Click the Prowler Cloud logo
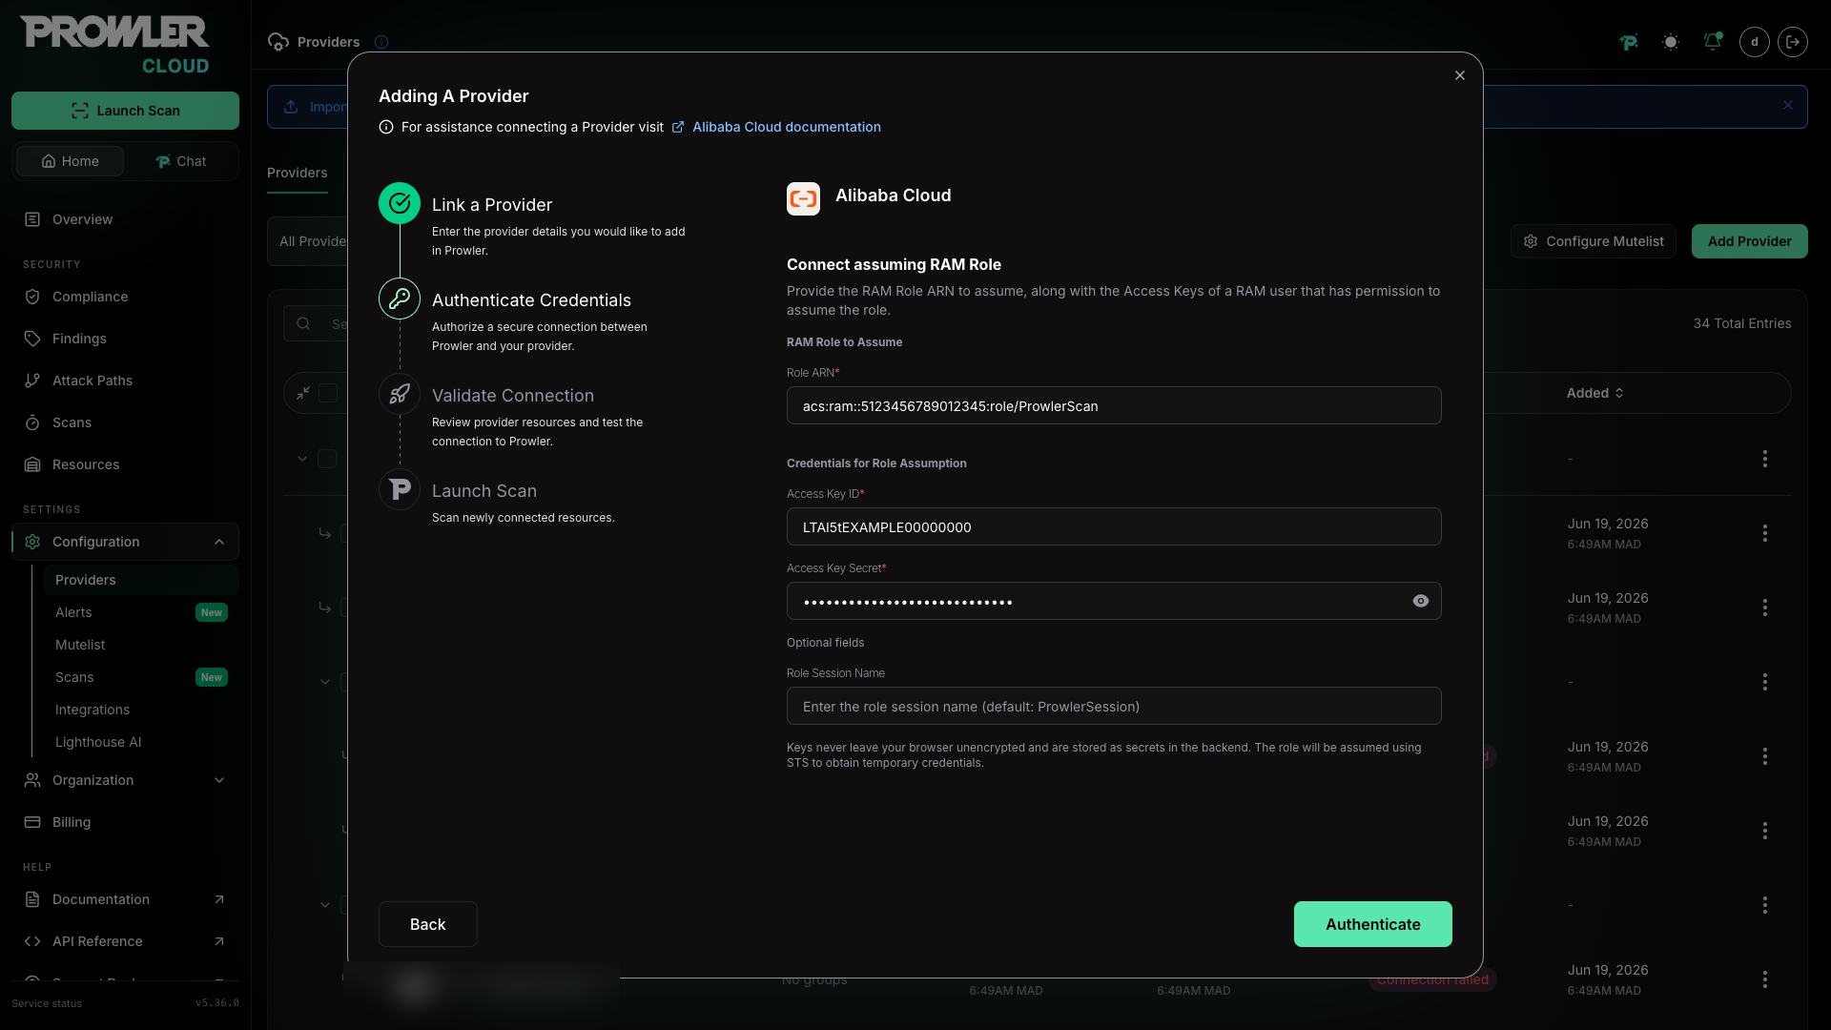Viewport: 1831px width, 1030px height. 114,44
